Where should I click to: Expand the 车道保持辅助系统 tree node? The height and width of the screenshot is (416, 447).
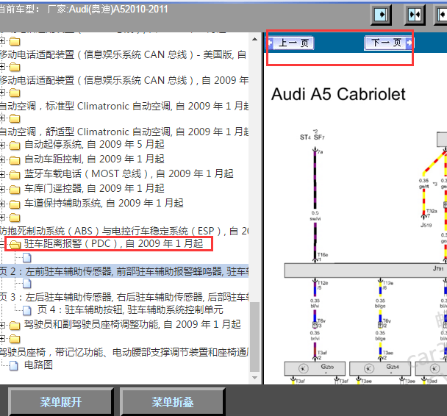click(2, 204)
